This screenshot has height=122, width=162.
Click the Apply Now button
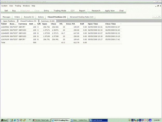tap(110, 11)
